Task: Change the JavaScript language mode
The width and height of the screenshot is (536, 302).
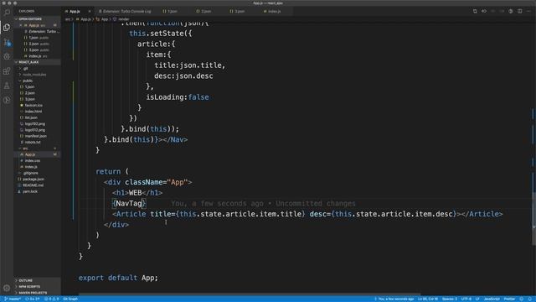Action: click(492, 299)
